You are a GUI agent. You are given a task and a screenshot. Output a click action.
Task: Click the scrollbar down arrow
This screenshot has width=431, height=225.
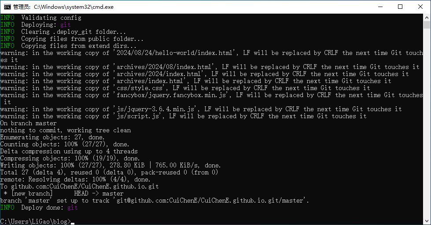click(427, 221)
